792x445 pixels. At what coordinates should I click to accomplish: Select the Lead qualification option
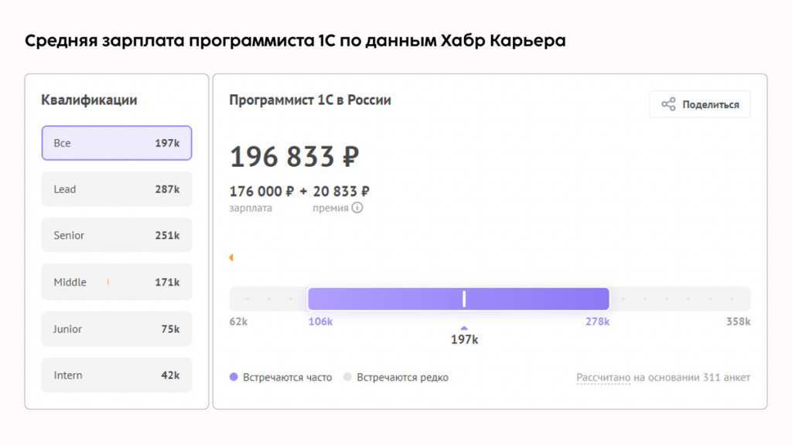[116, 189]
